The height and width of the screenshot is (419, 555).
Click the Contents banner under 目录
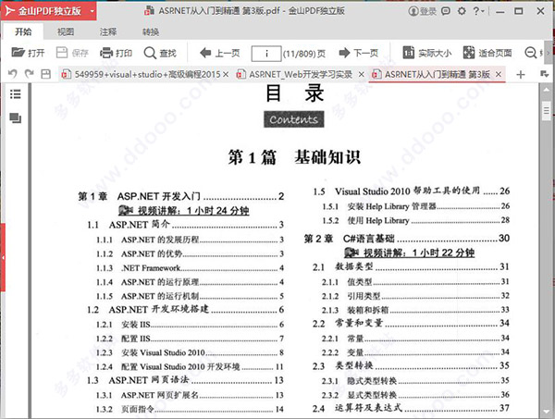click(294, 119)
